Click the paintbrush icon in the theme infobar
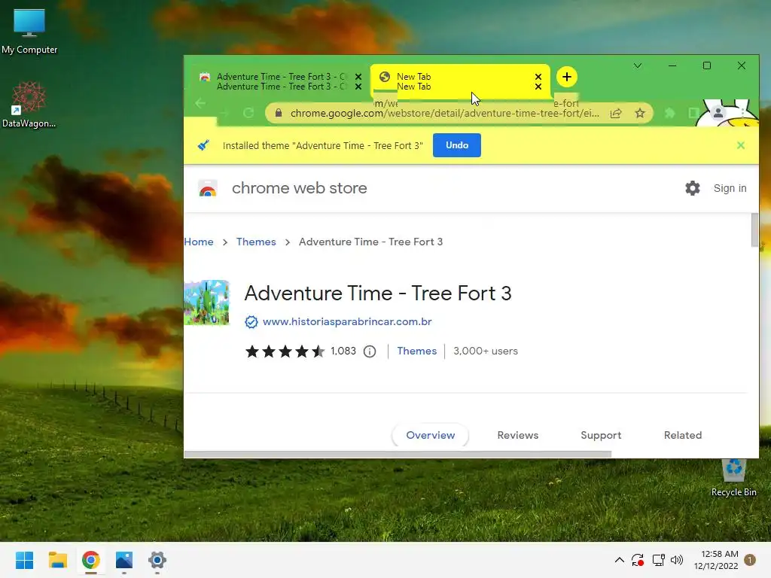The image size is (771, 578). coord(203,145)
